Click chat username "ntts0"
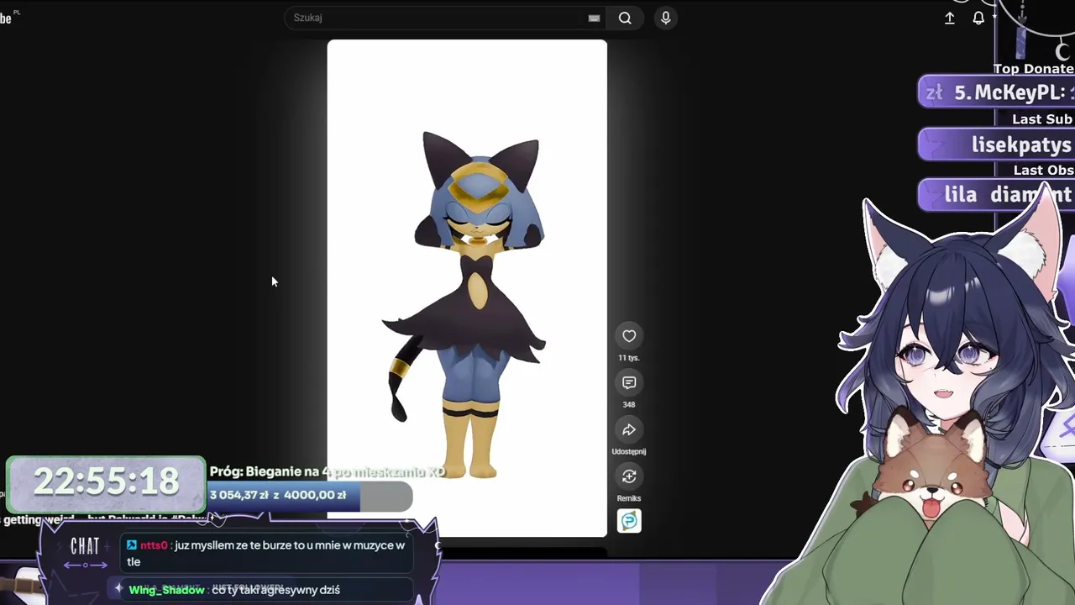The width and height of the screenshot is (1075, 605). (153, 545)
